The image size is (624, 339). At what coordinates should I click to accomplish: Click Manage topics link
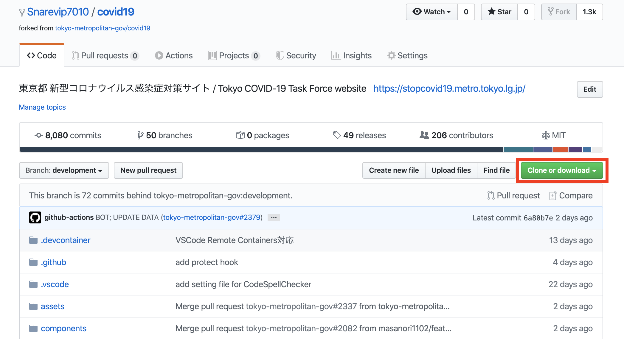tap(42, 107)
